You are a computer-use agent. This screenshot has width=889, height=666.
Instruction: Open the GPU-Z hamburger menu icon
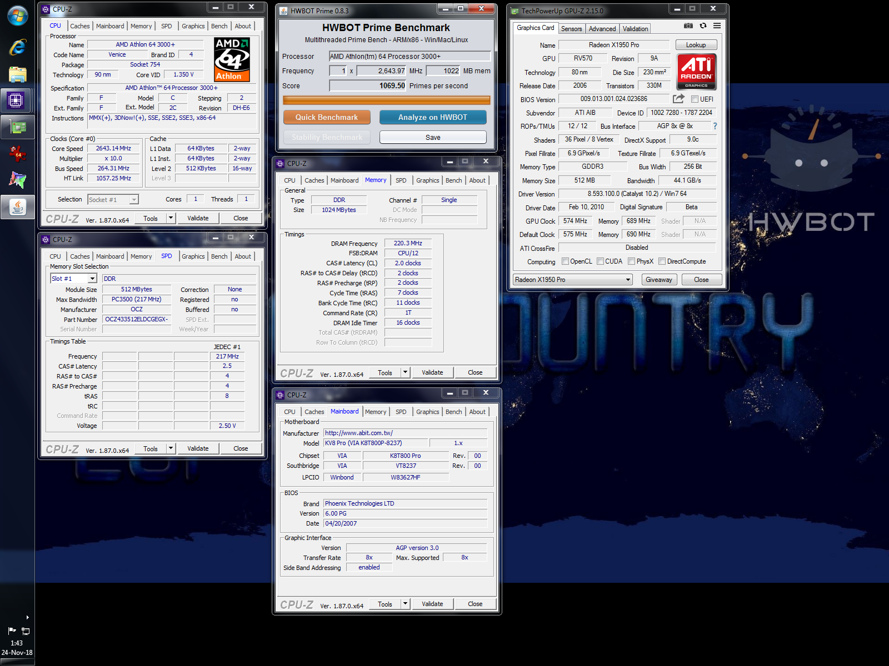pyautogui.click(x=717, y=26)
